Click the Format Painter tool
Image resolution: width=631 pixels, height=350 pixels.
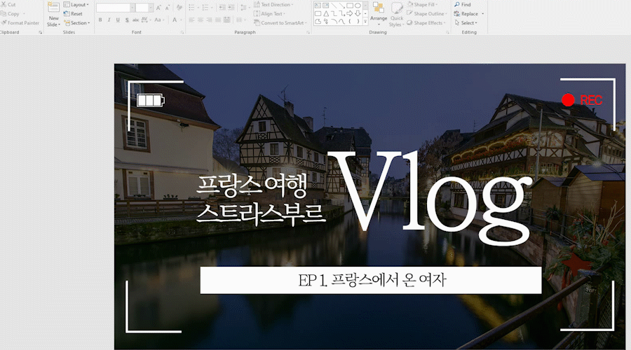(22, 22)
